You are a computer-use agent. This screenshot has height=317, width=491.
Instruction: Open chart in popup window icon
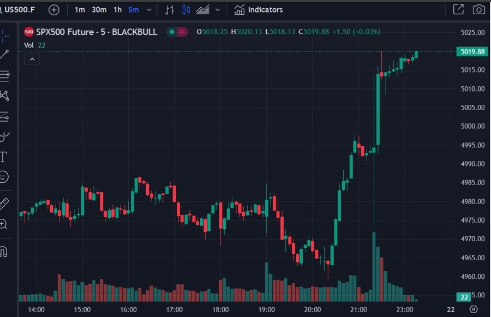(x=458, y=9)
